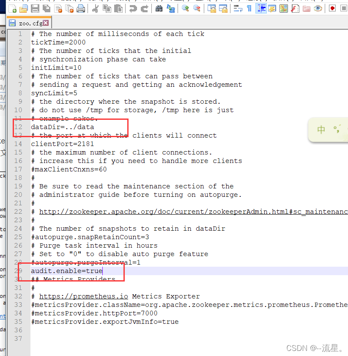Copy the selection from the toolbar
Screen dimensions: 348x356
click(107, 8)
